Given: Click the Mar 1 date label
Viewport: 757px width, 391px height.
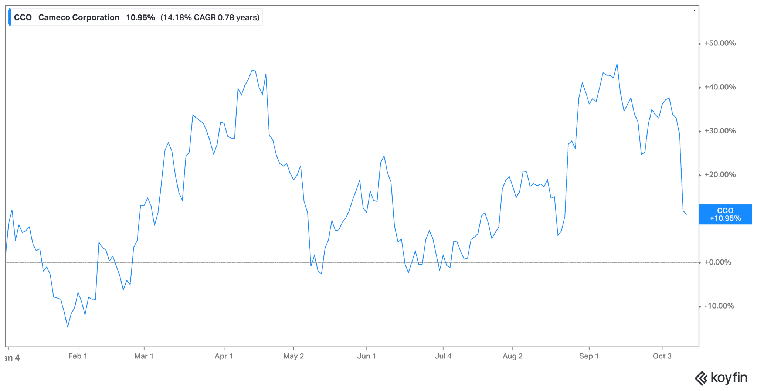Looking at the screenshot, I should (x=144, y=356).
